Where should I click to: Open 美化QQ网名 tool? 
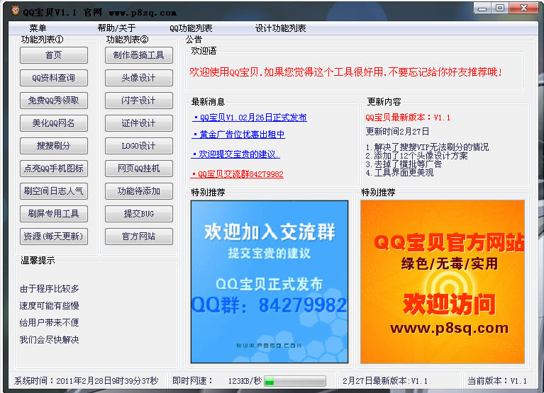click(x=54, y=123)
